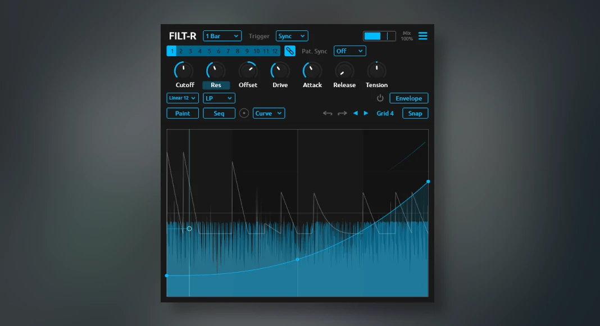Click the pattern link chain icon
Screen dimensions: 600x326
pos(290,51)
